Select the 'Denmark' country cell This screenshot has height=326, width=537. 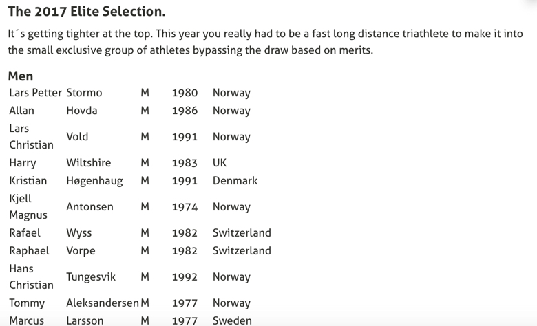point(235,181)
